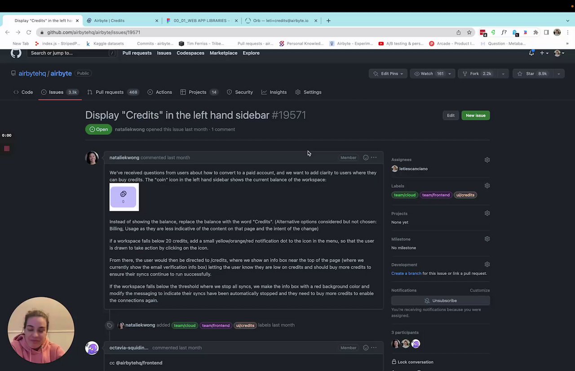Bookmark this page with the star icon
Image resolution: width=575 pixels, height=371 pixels.
point(469,32)
